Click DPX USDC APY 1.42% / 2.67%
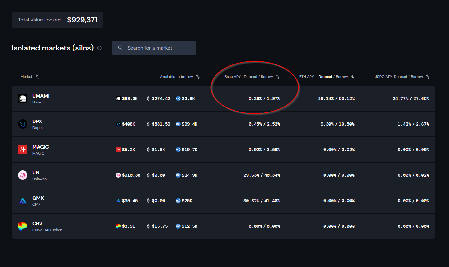Screen dimensions: 449x267 (413, 124)
